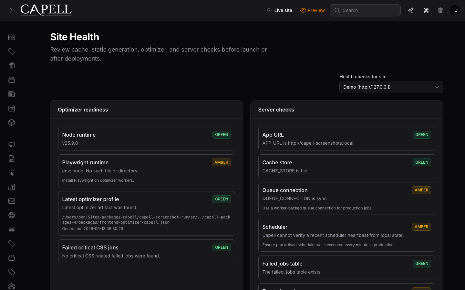
Task: Click the trash bin icon in header
Action: point(440,10)
